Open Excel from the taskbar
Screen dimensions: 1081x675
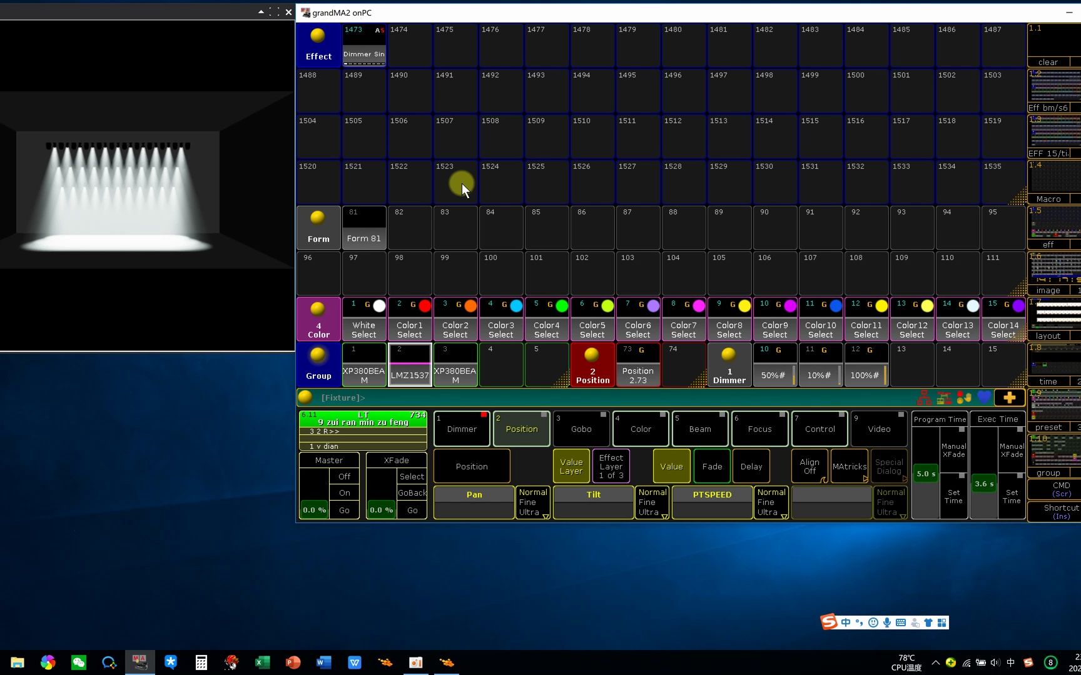[262, 662]
